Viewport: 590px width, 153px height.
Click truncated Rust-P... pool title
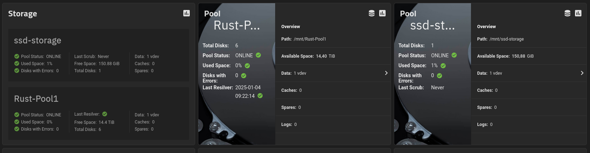point(237,26)
